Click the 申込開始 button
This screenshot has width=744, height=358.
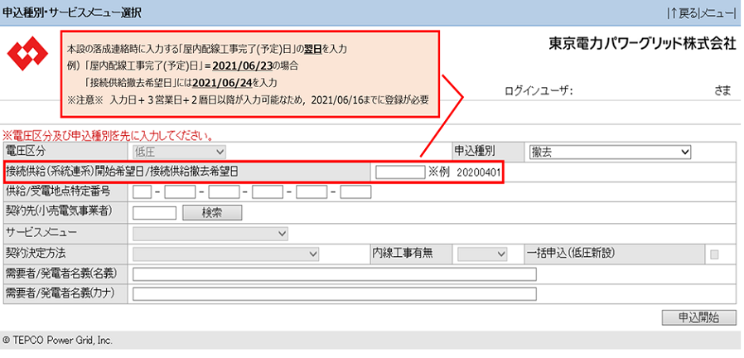tap(699, 317)
